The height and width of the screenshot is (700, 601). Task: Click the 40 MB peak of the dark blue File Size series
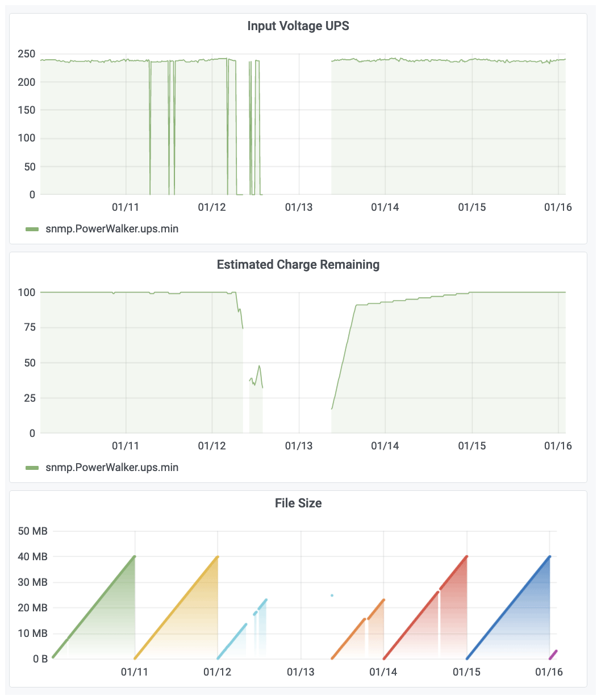(x=549, y=557)
